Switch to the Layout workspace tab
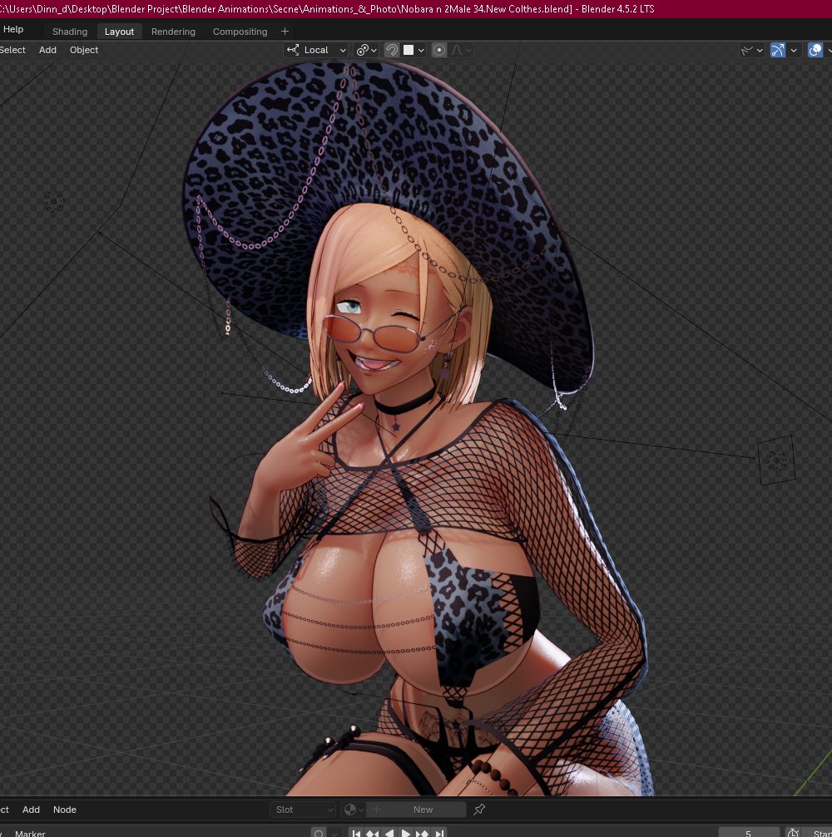Viewport: 832px width, 837px height. [x=119, y=32]
